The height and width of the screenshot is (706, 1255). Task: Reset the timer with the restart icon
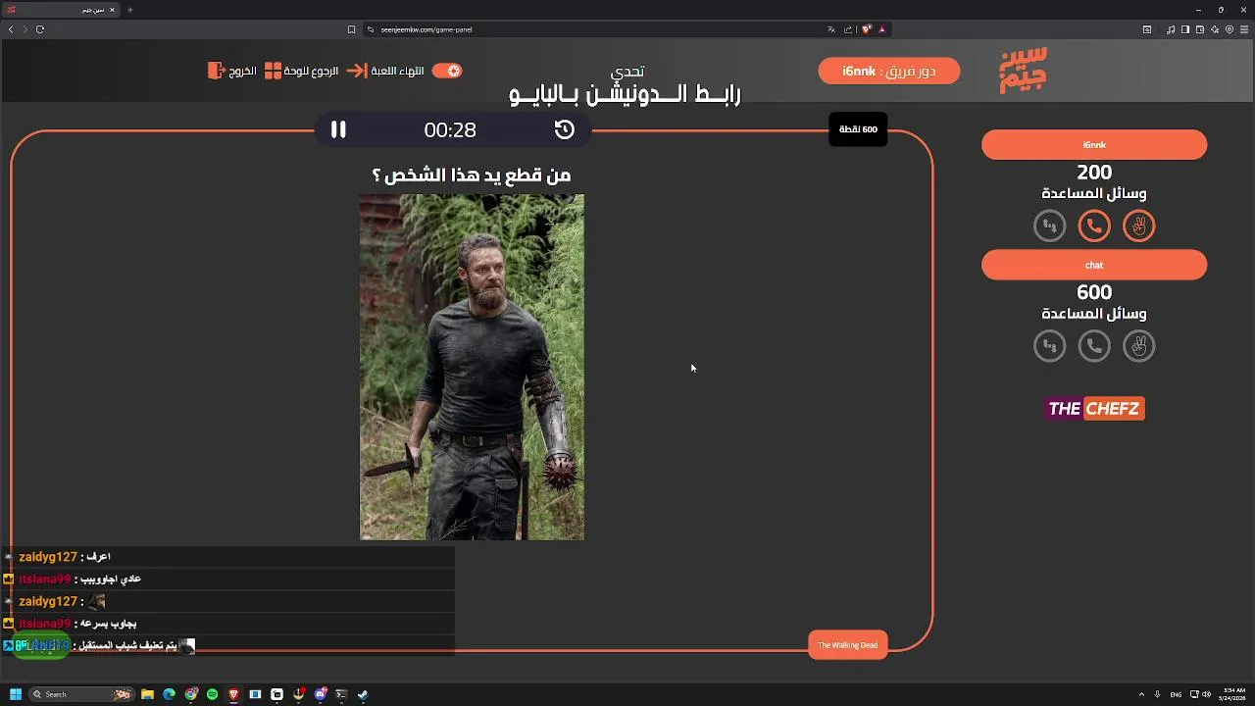564,129
